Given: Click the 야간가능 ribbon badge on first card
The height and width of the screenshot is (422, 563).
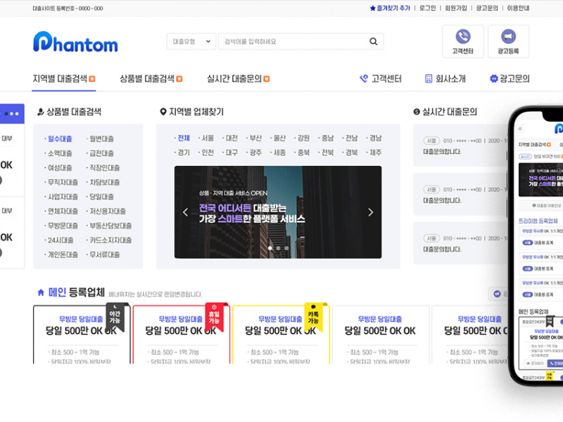Looking at the screenshot, I should pyautogui.click(x=115, y=317).
